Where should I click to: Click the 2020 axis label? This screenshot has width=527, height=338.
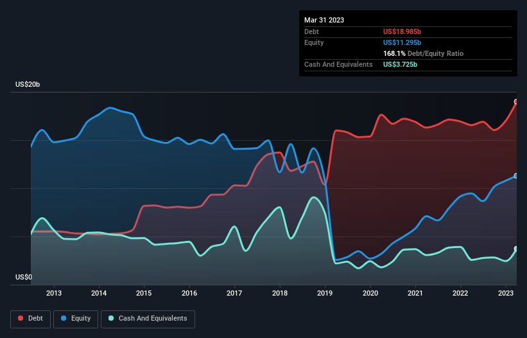click(x=370, y=293)
